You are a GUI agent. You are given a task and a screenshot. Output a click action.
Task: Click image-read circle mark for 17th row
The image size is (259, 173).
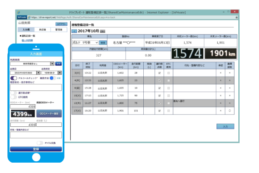tap(230, 110)
